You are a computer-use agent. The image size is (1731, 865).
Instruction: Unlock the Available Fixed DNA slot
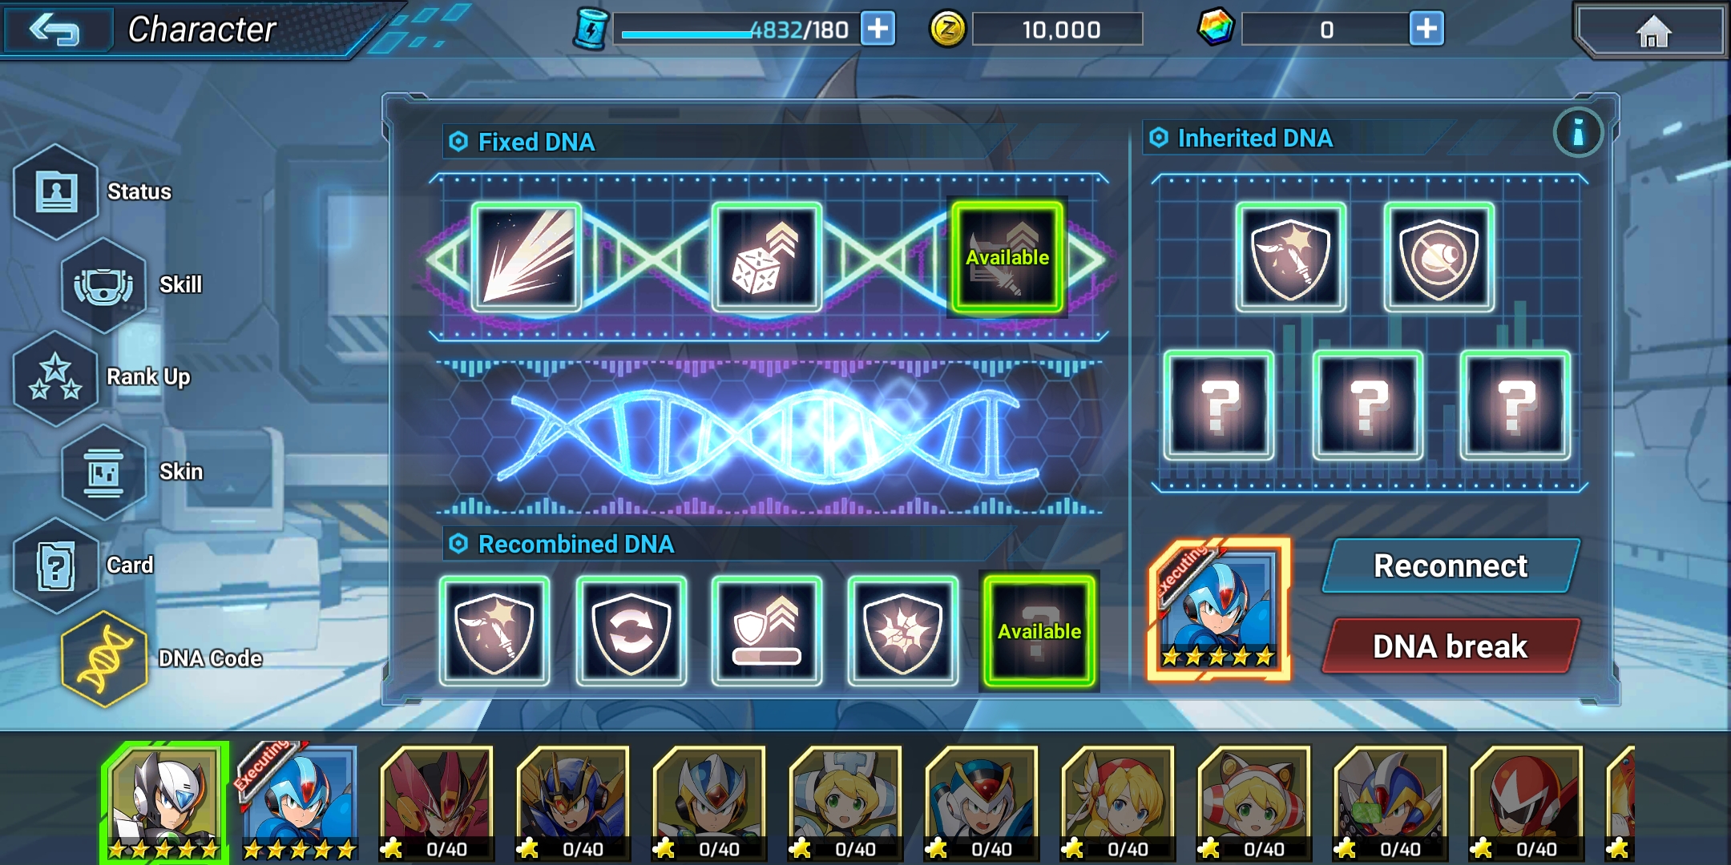(1007, 257)
